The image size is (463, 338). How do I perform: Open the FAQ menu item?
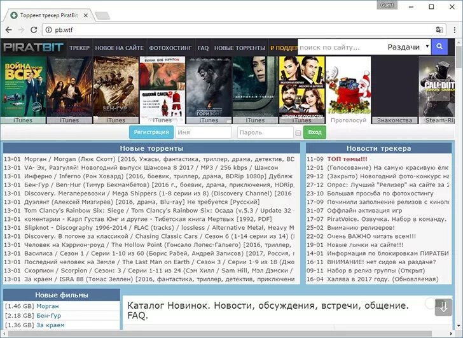click(203, 48)
